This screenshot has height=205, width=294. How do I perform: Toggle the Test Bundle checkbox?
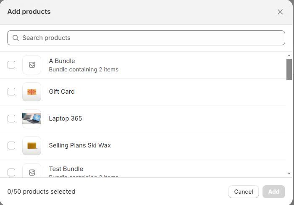(x=11, y=172)
